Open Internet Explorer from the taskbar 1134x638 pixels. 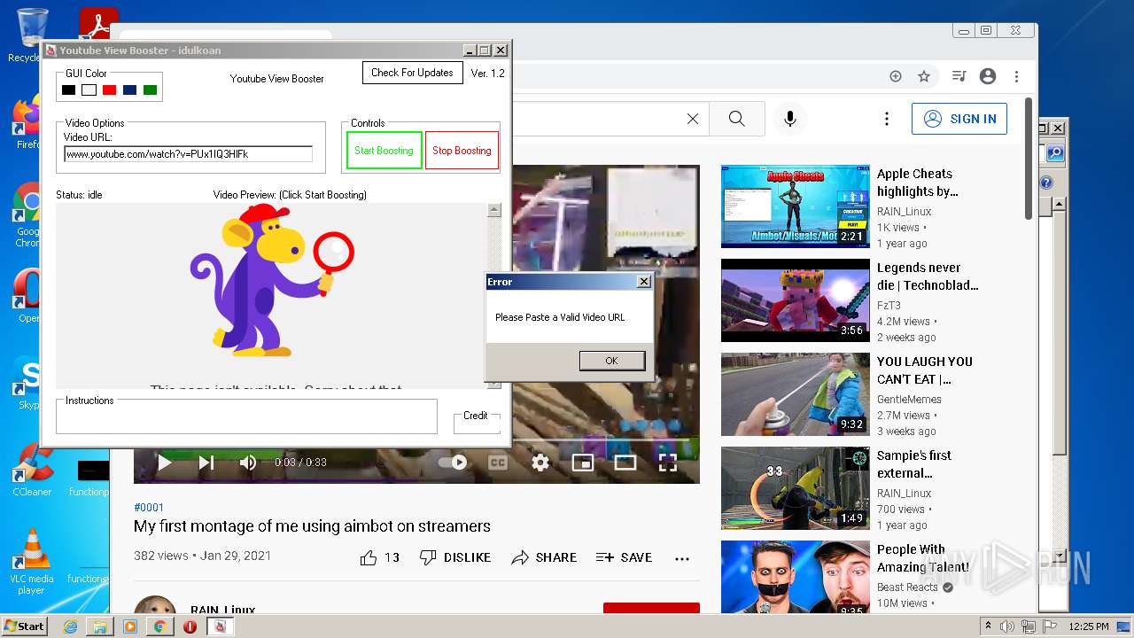coord(70,626)
